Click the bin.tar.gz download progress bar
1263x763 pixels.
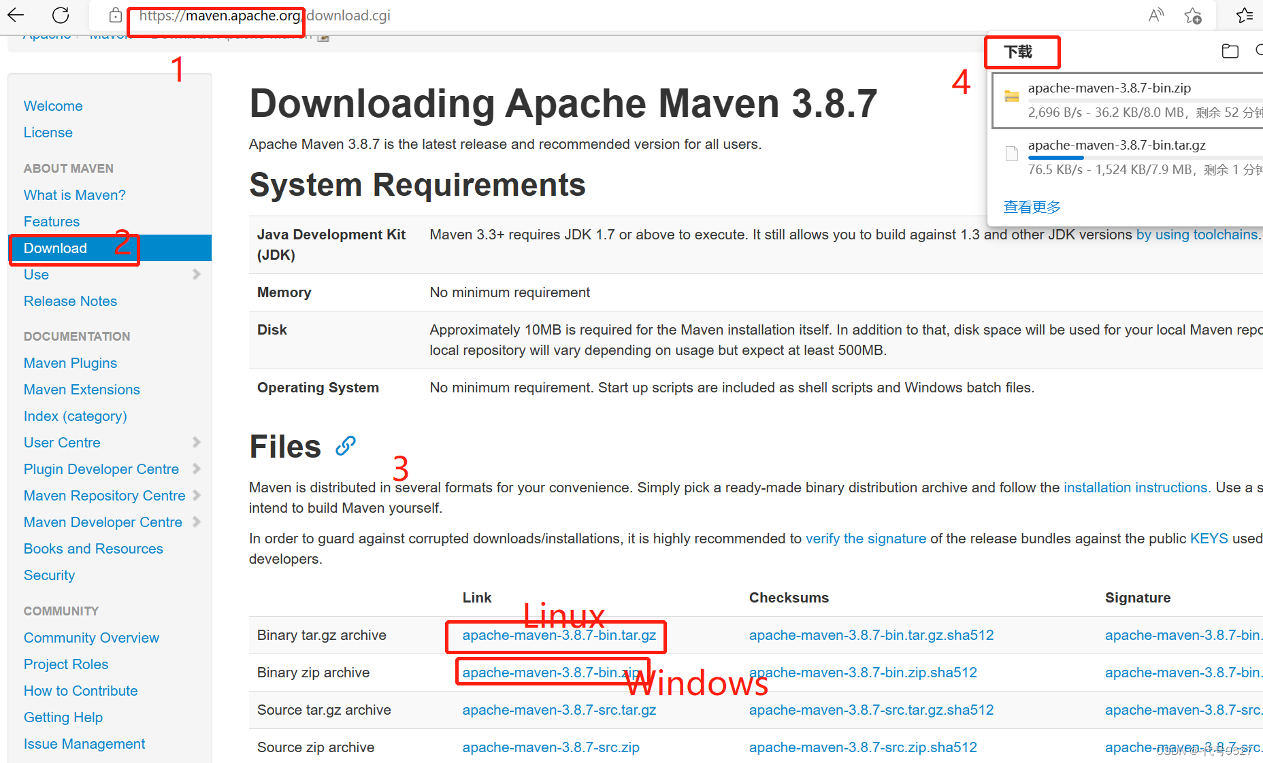click(x=1145, y=158)
